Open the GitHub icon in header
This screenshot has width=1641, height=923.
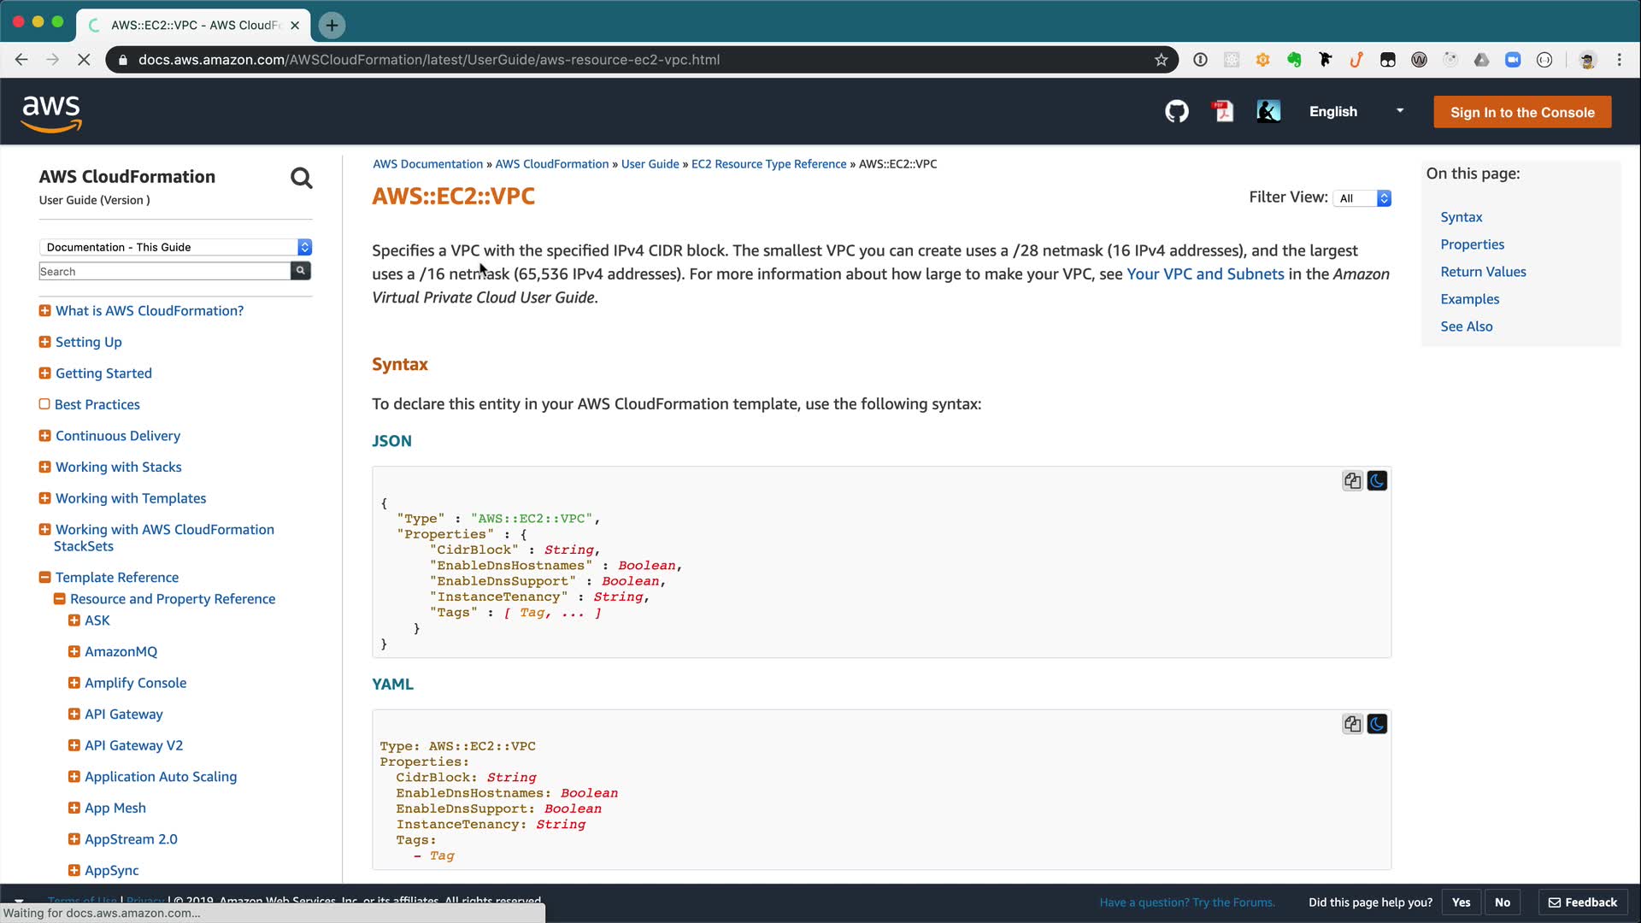point(1177,112)
